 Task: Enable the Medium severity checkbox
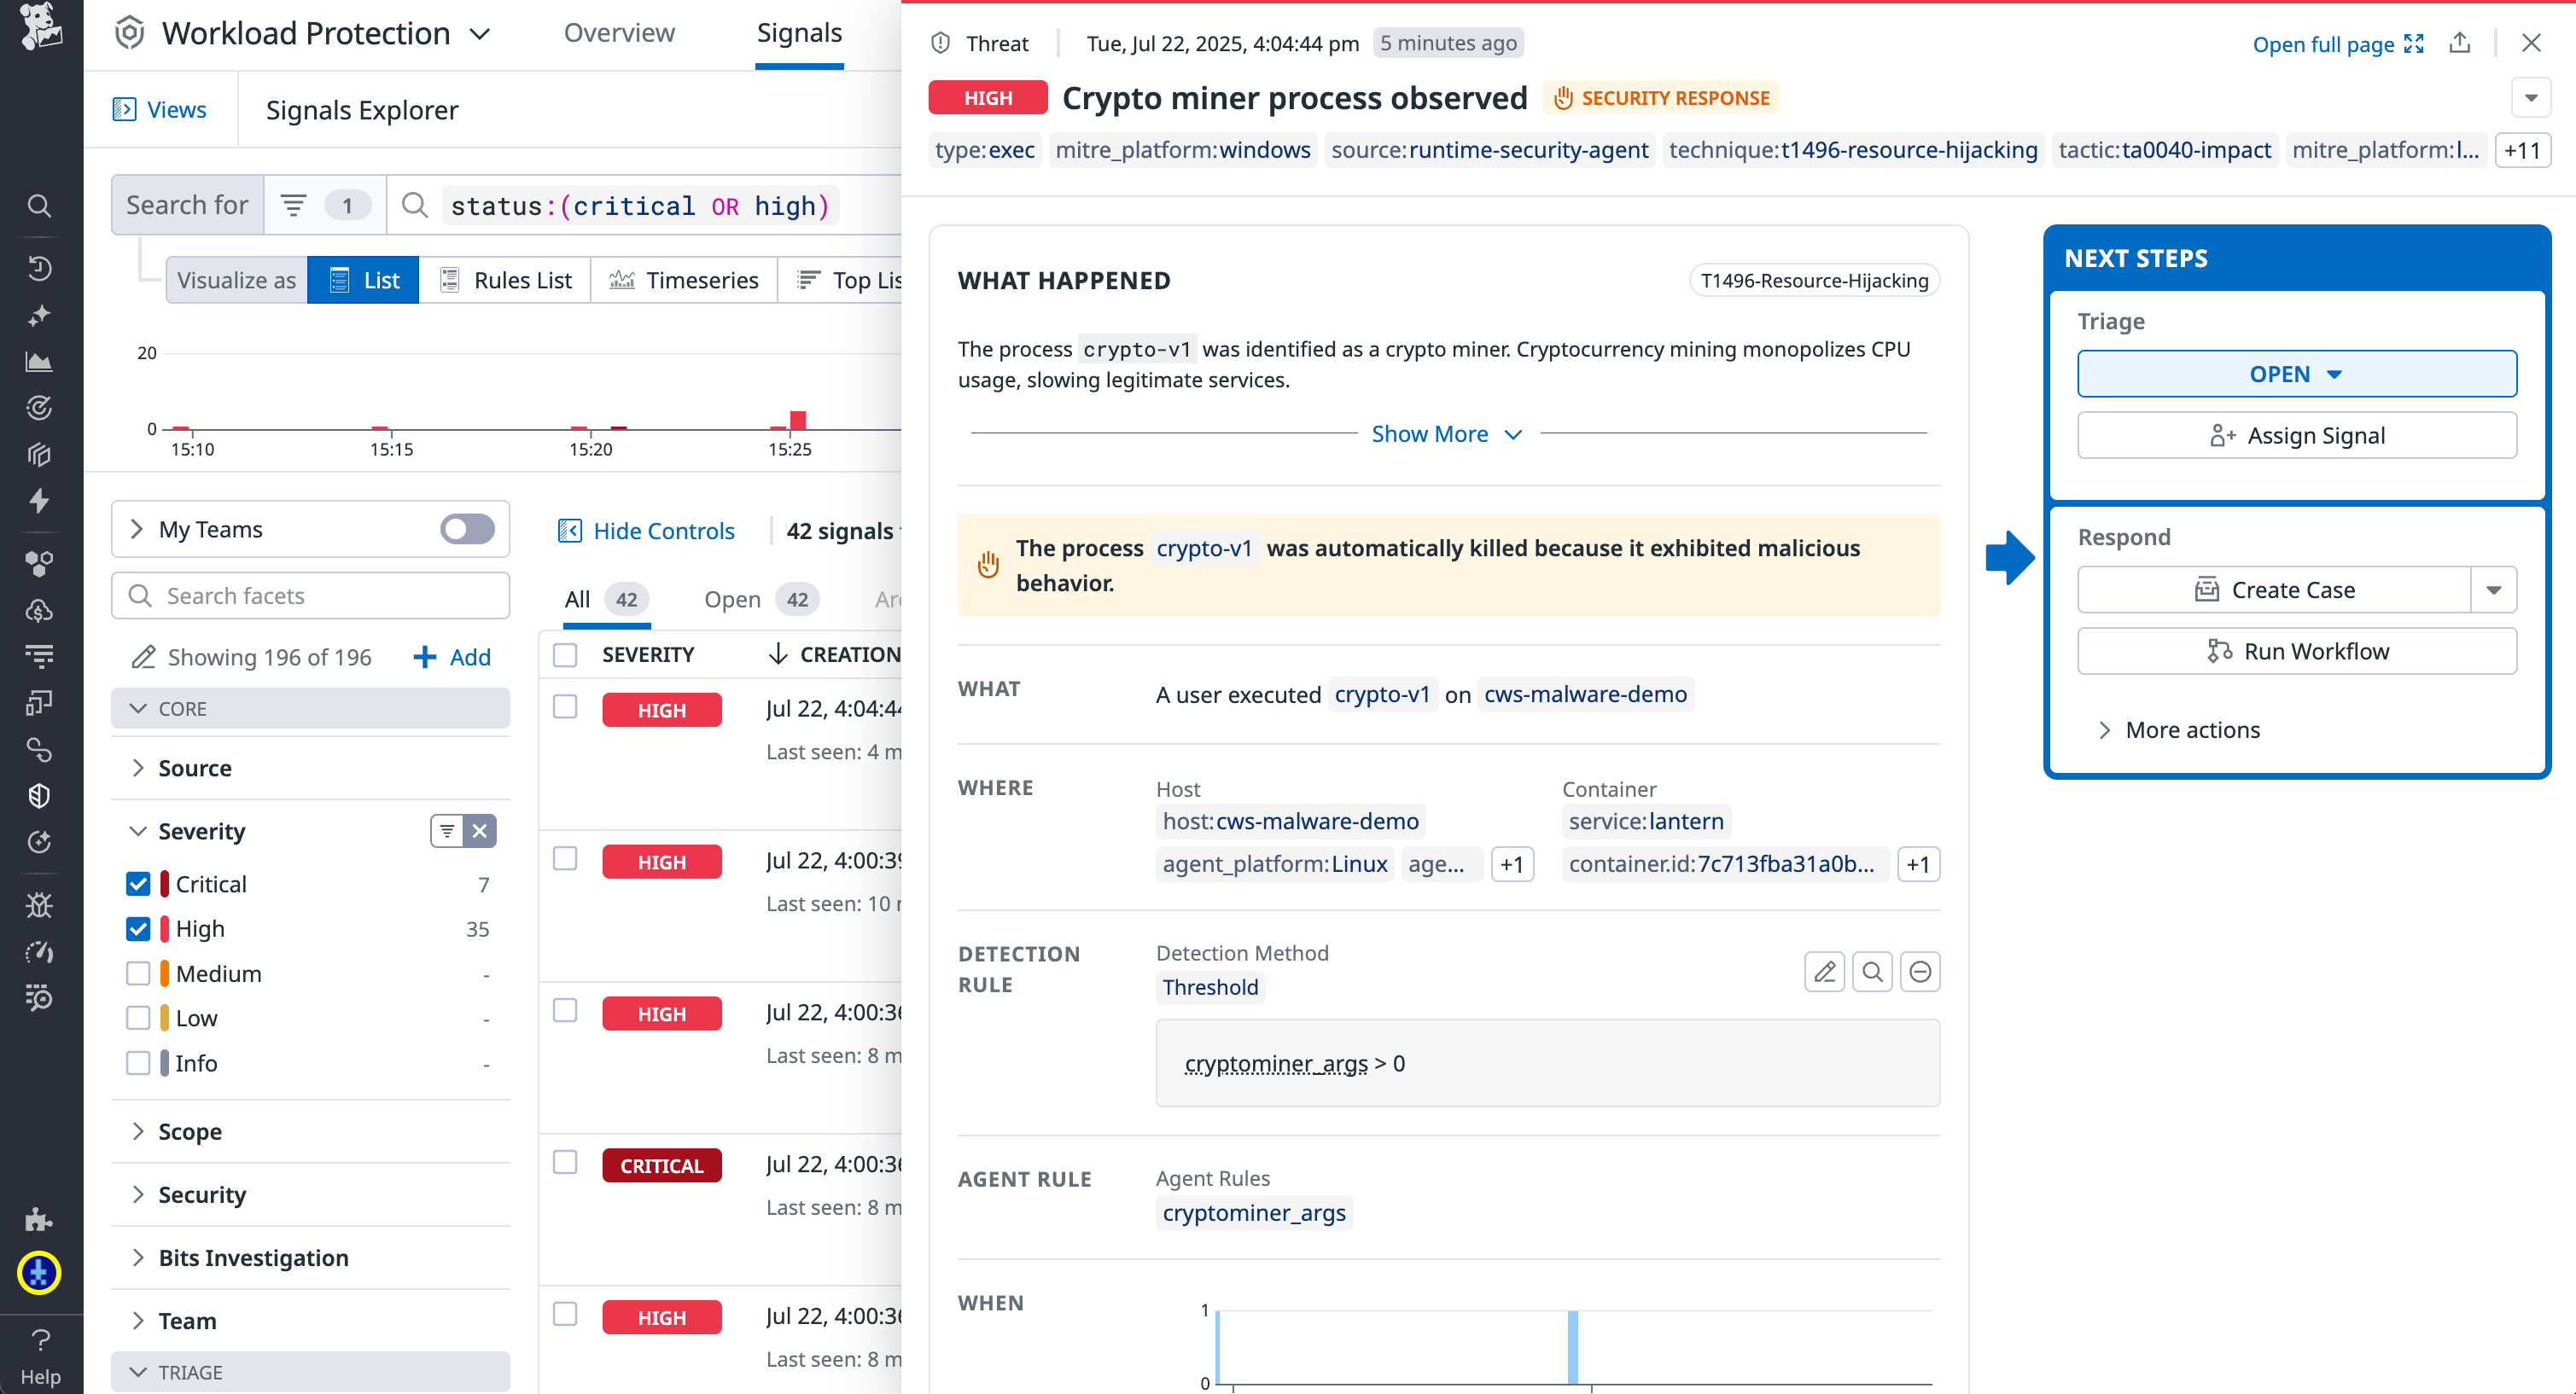click(x=137, y=973)
